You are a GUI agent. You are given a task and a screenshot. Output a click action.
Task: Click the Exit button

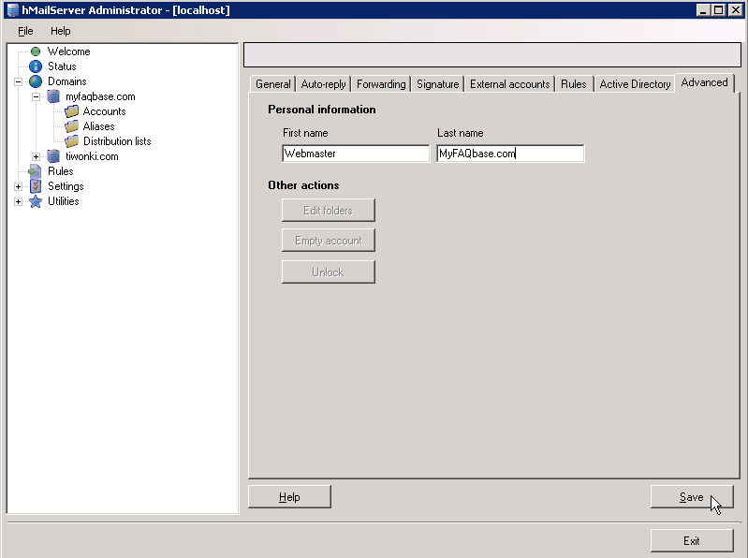click(691, 540)
